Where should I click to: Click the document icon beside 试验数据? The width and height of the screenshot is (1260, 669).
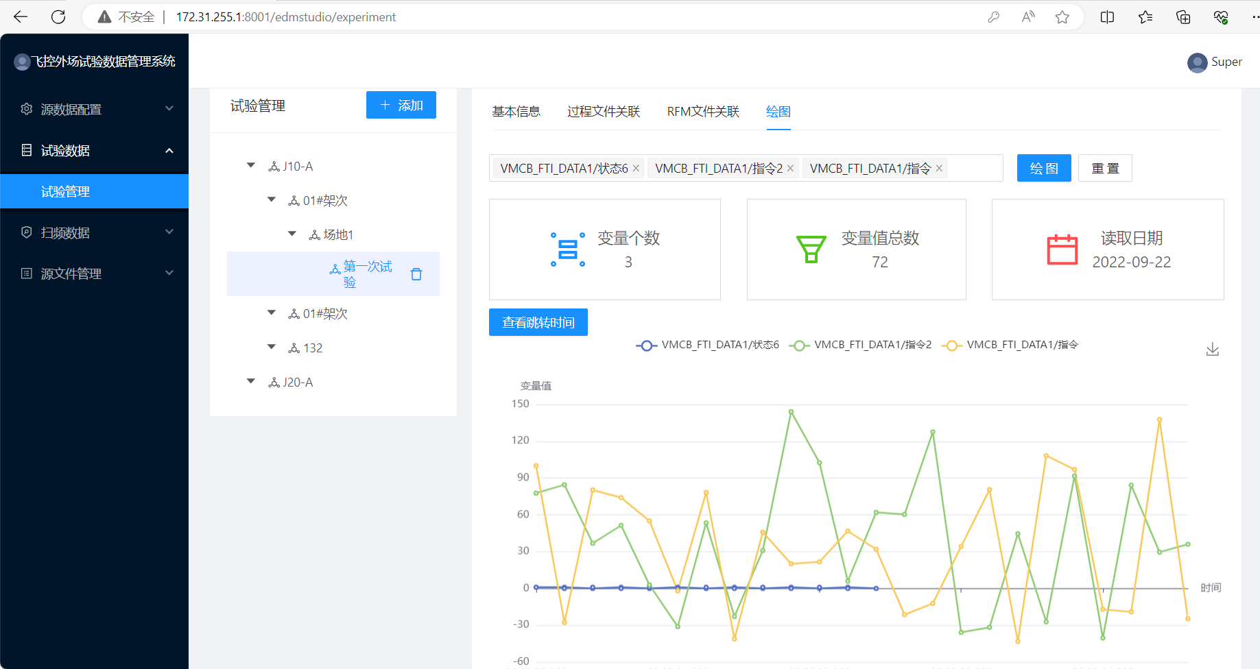click(x=27, y=150)
